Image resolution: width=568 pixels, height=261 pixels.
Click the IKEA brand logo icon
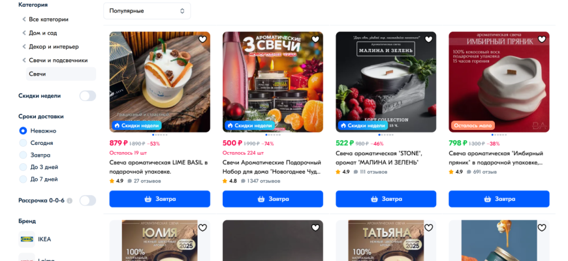[27, 239]
